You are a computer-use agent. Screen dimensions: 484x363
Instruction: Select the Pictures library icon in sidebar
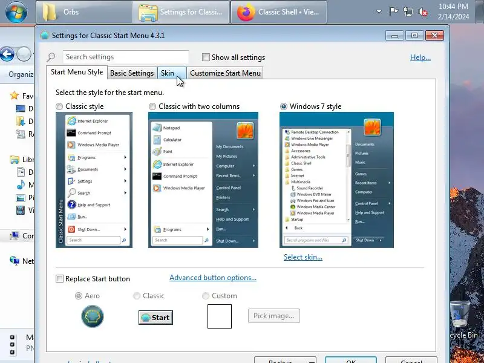coord(21,198)
